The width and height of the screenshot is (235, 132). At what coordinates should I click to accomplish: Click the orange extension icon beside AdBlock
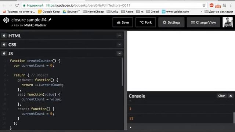tap(218, 6)
